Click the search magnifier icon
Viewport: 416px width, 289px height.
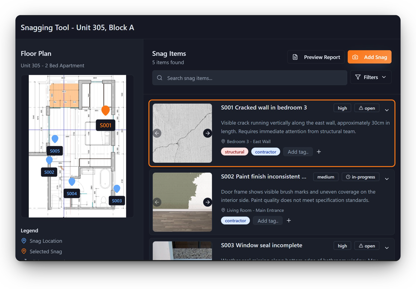pyautogui.click(x=160, y=78)
